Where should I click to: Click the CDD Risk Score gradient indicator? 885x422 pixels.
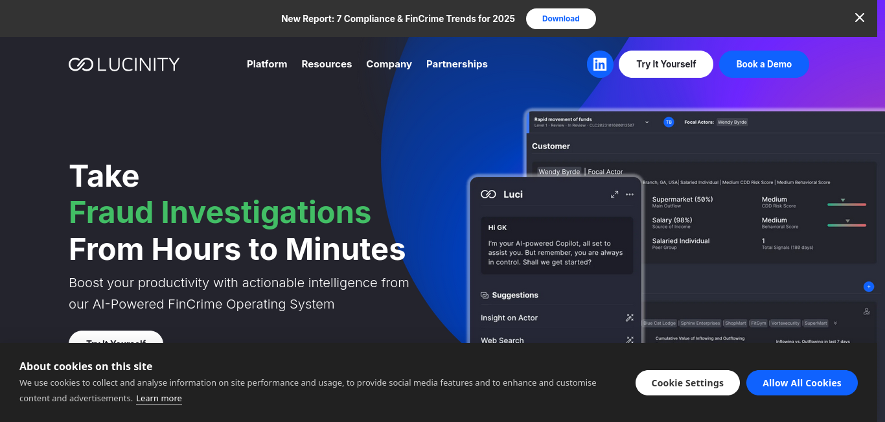[847, 203]
